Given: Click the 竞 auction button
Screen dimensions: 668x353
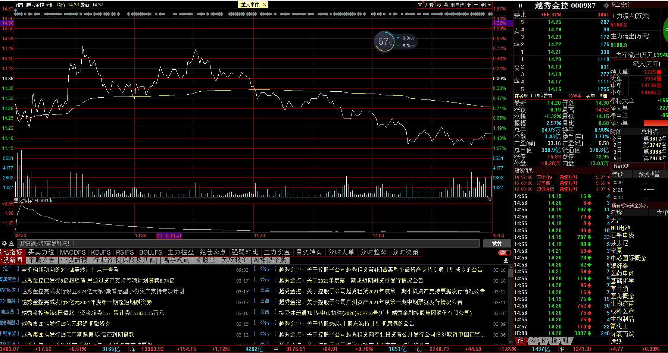Looking at the screenshot, I should tap(439, 5).
